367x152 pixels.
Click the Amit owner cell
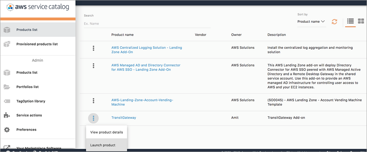coord(235,117)
